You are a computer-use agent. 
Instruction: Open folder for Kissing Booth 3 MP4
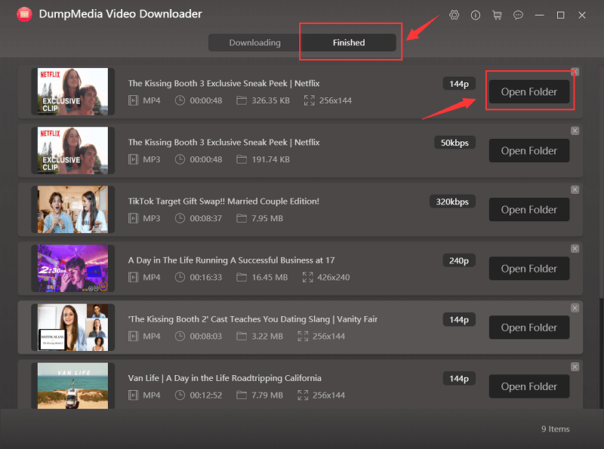[x=528, y=92]
